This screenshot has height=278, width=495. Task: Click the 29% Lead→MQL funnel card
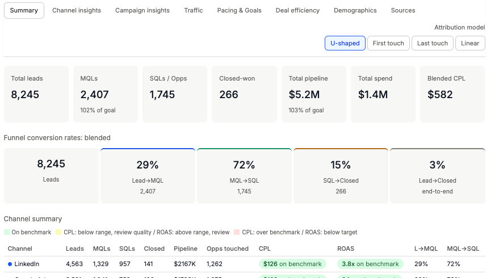(x=148, y=176)
